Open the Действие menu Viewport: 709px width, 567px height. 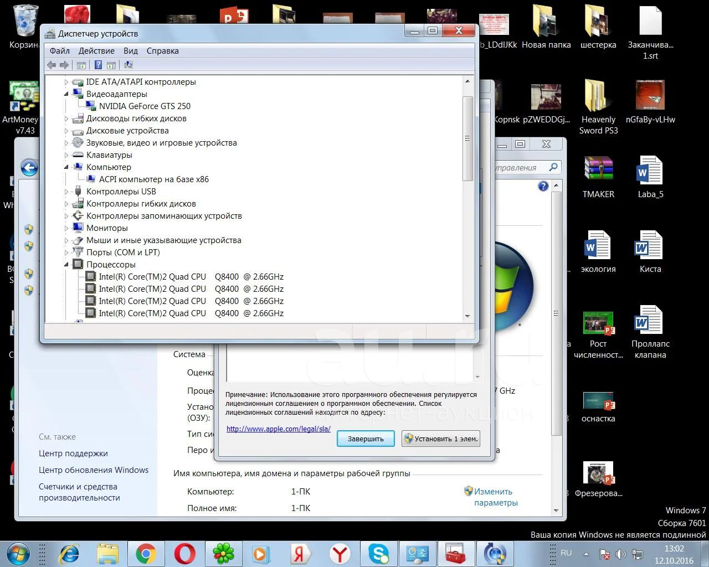[96, 51]
